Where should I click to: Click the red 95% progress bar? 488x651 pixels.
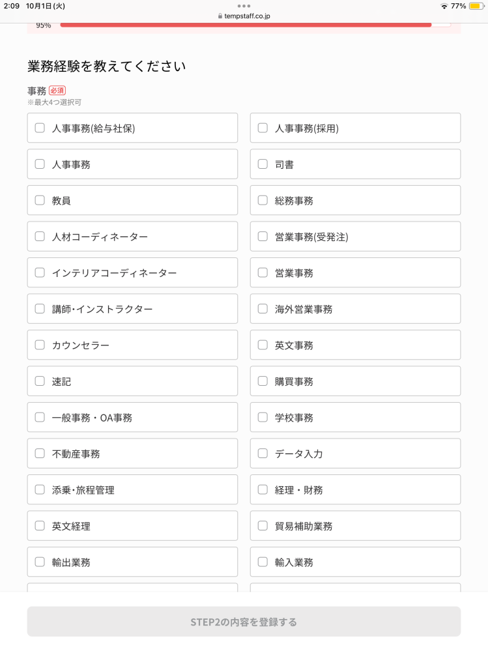(x=246, y=25)
